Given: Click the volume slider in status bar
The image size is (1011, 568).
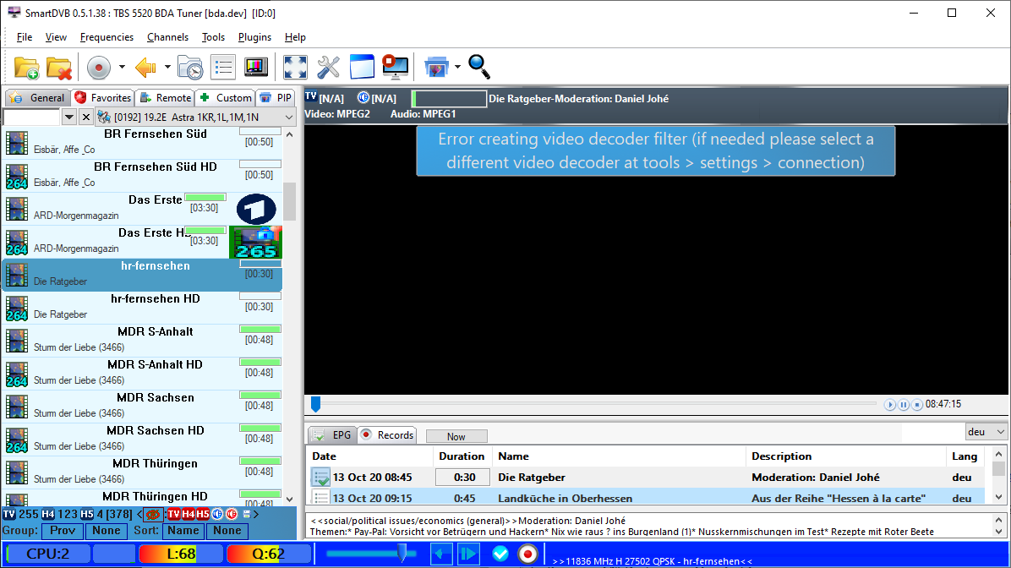Looking at the screenshot, I should [x=371, y=554].
